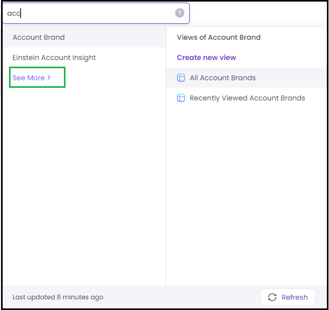
Task: Click empty area right of acc in search box
Action: (x=97, y=13)
